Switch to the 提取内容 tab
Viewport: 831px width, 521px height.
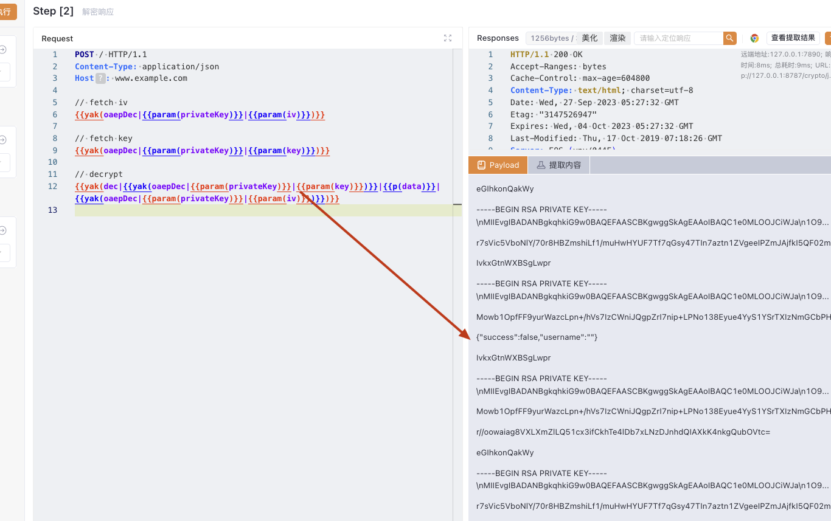point(558,165)
